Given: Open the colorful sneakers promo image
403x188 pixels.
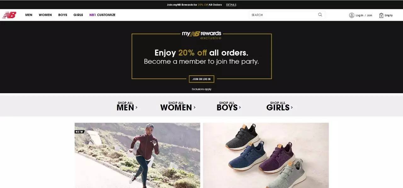Looking at the screenshot, I should pos(266,155).
